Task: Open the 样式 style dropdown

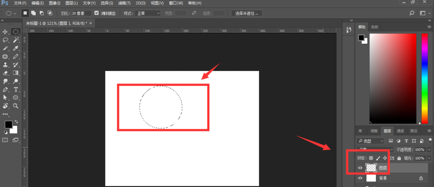Action: (x=147, y=13)
